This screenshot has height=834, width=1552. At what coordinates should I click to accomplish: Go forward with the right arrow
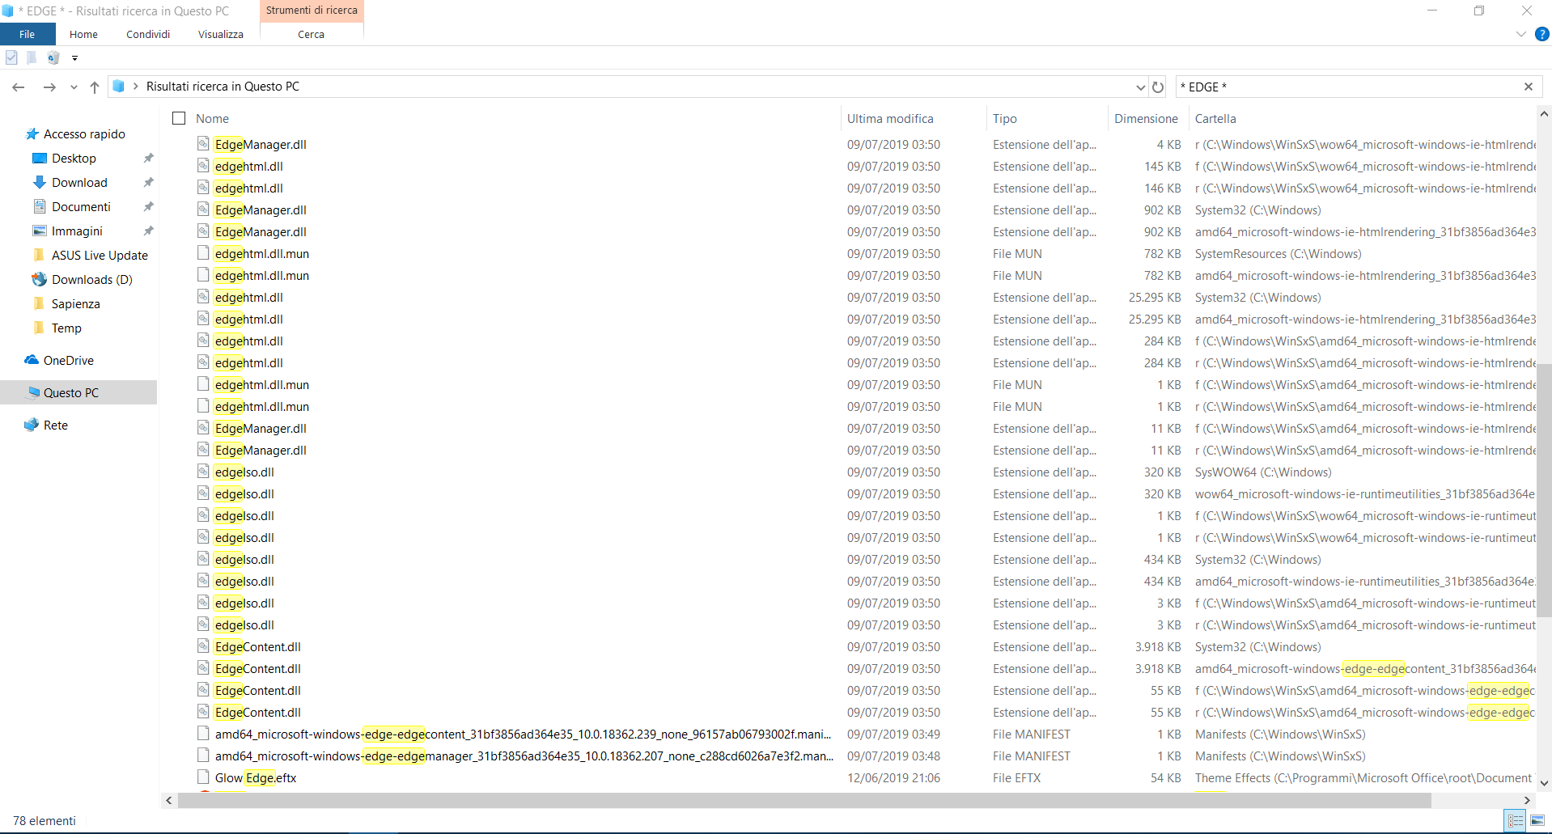[49, 87]
